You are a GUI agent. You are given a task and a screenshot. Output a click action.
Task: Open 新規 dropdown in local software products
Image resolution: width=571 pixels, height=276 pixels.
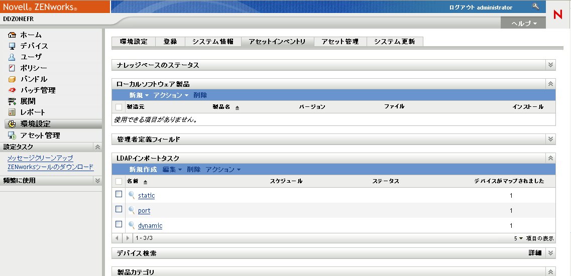(x=139, y=95)
